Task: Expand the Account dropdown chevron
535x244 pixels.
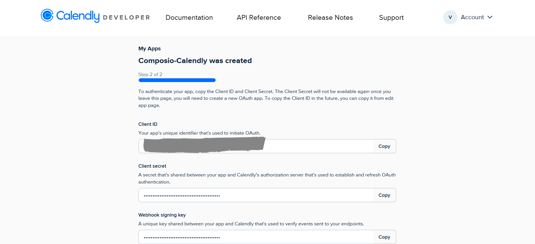Action: (x=490, y=17)
